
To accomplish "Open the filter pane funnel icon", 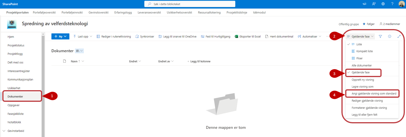I will click(380, 36).
